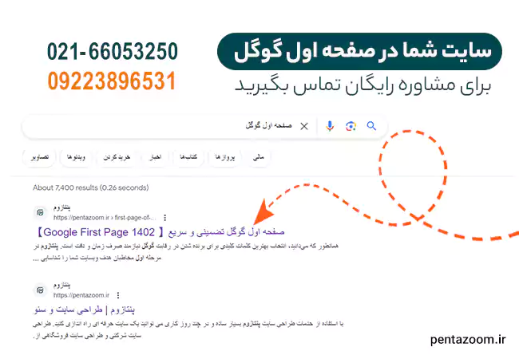Clear the search query with the X icon
This screenshot has height=359, width=519.
(304, 126)
